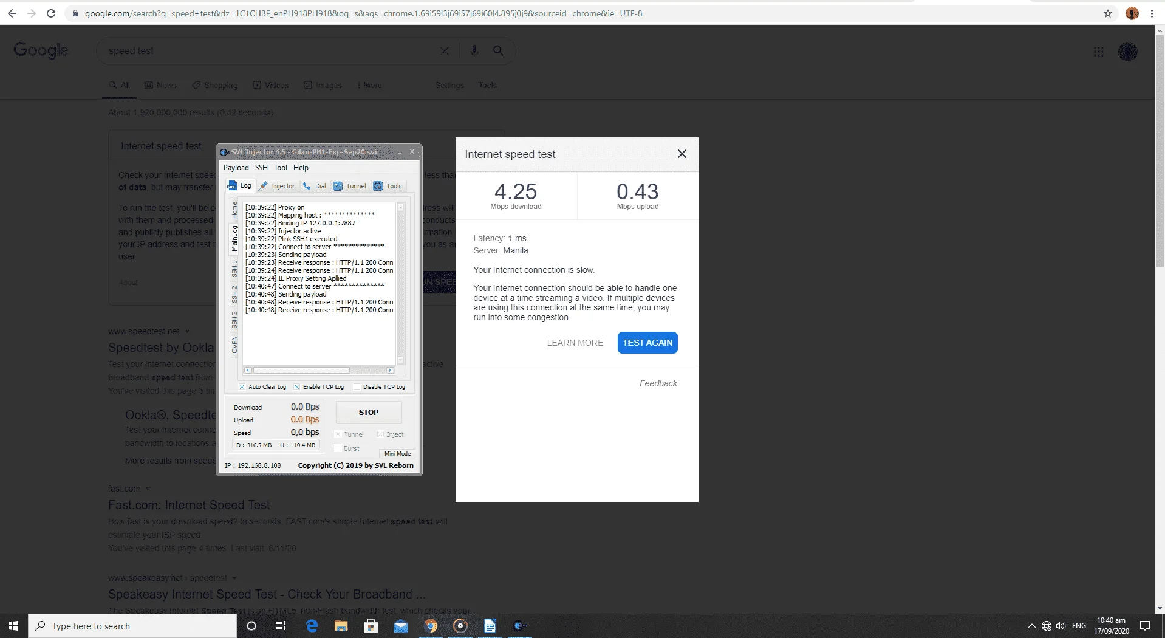
Task: Open File Explorer from taskbar
Action: [341, 626]
